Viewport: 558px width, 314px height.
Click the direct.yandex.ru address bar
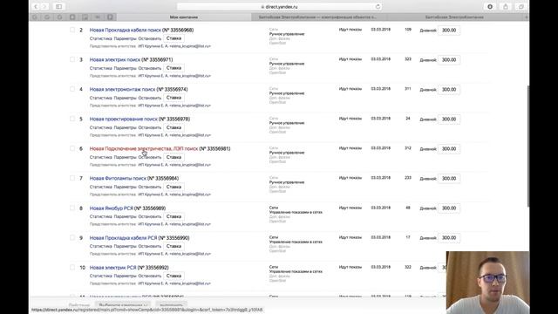[x=279, y=7]
